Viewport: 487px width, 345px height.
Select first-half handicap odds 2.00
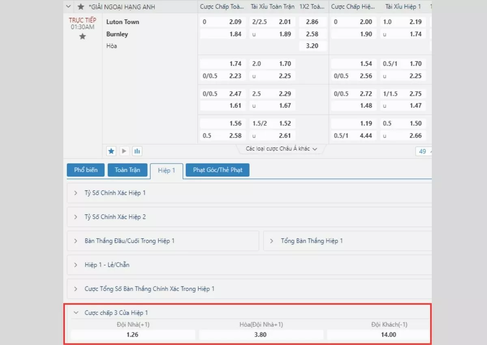pyautogui.click(x=353, y=22)
